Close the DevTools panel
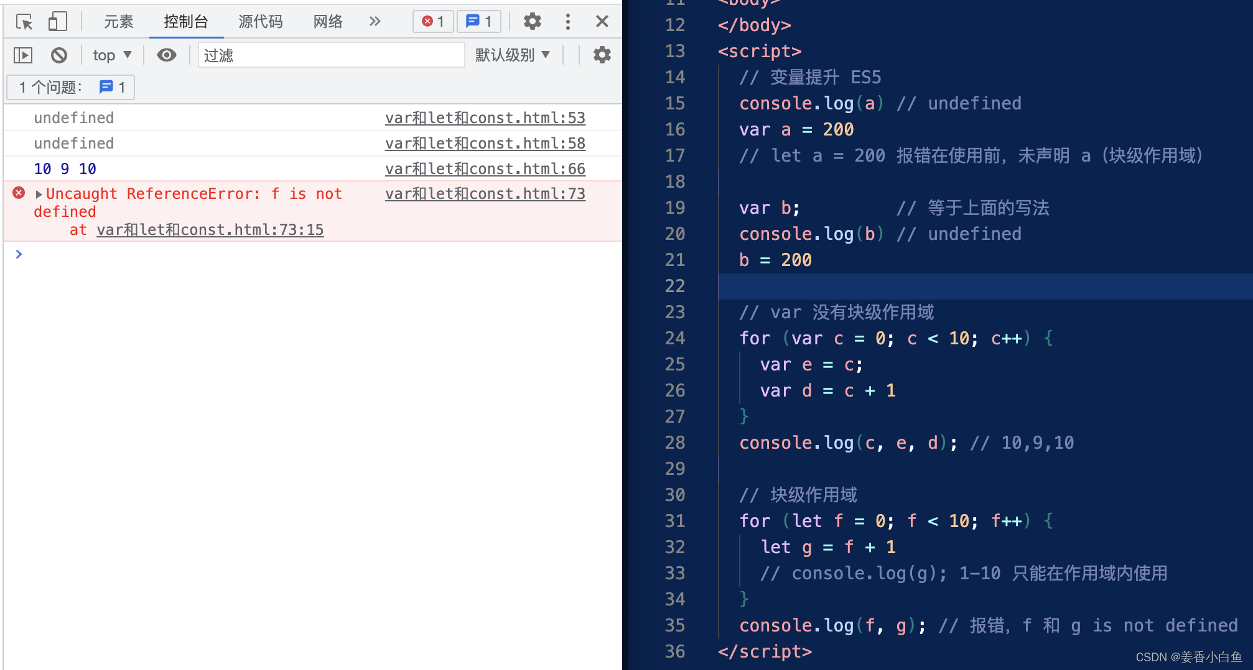The image size is (1253, 670). pos(602,22)
